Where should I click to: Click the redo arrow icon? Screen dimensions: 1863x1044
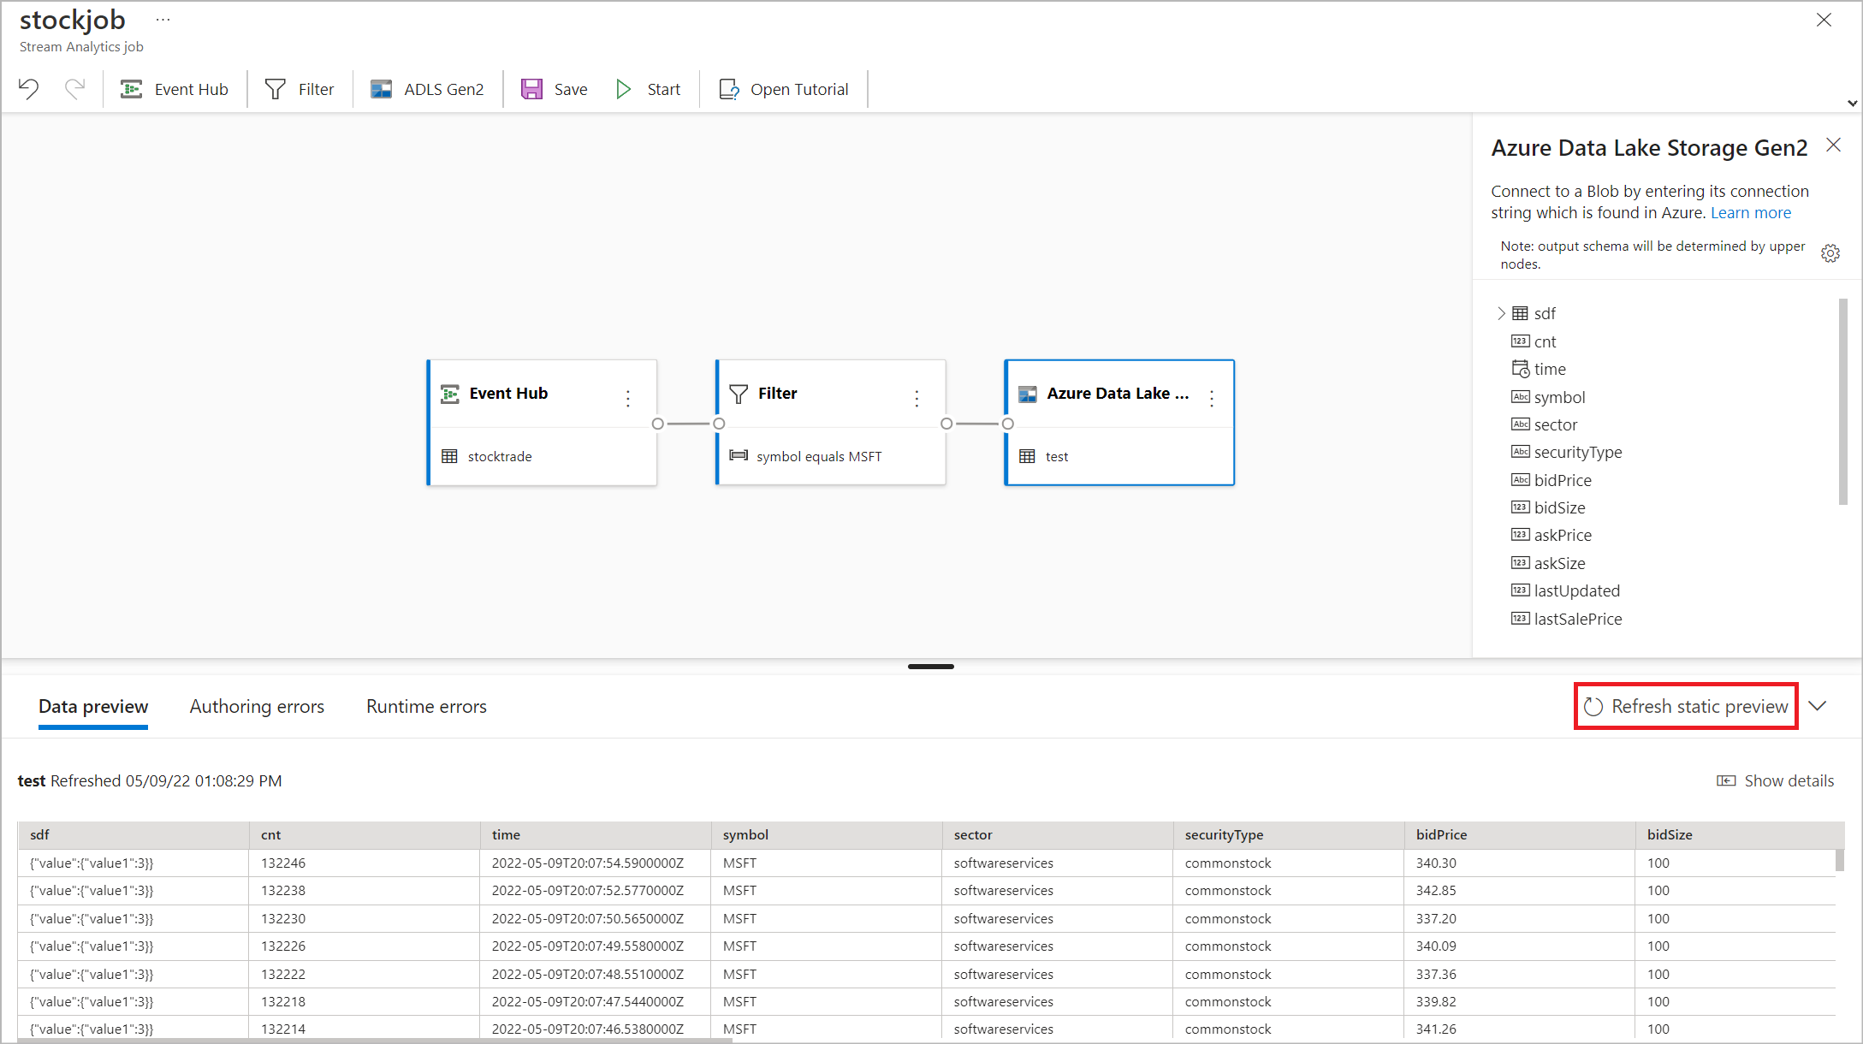click(x=75, y=89)
